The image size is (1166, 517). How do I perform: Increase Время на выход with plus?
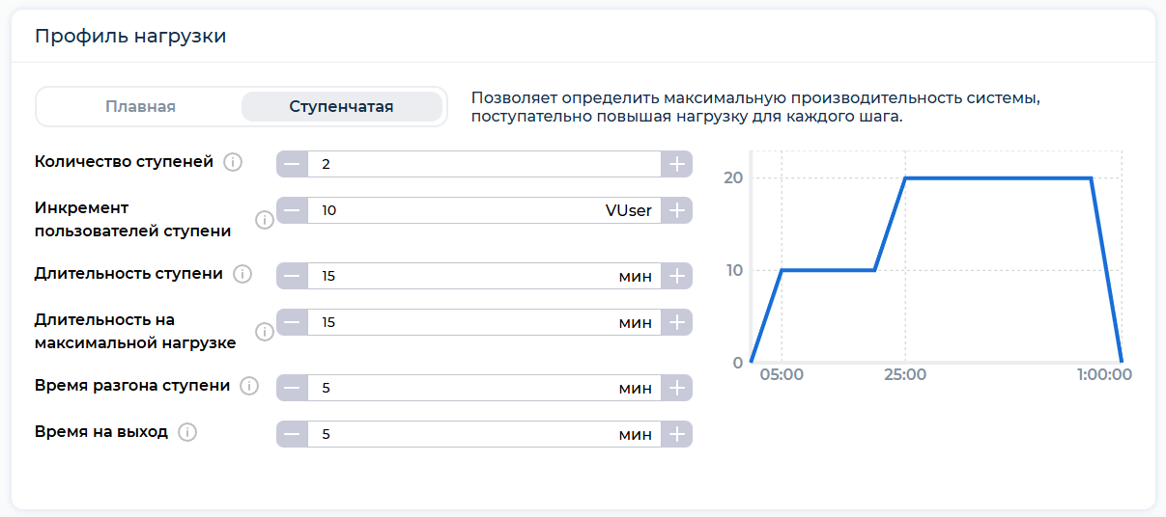click(677, 434)
